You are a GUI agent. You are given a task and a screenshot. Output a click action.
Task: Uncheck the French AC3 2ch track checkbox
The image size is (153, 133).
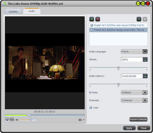[x=92, y=30]
